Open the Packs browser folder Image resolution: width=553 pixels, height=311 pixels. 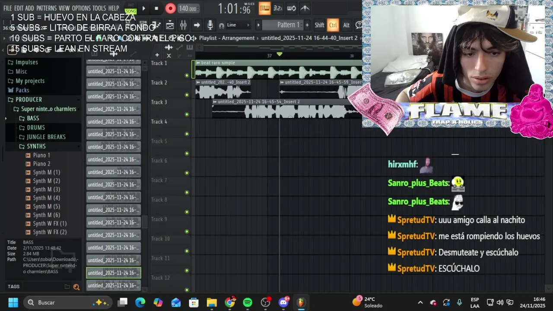[22, 90]
